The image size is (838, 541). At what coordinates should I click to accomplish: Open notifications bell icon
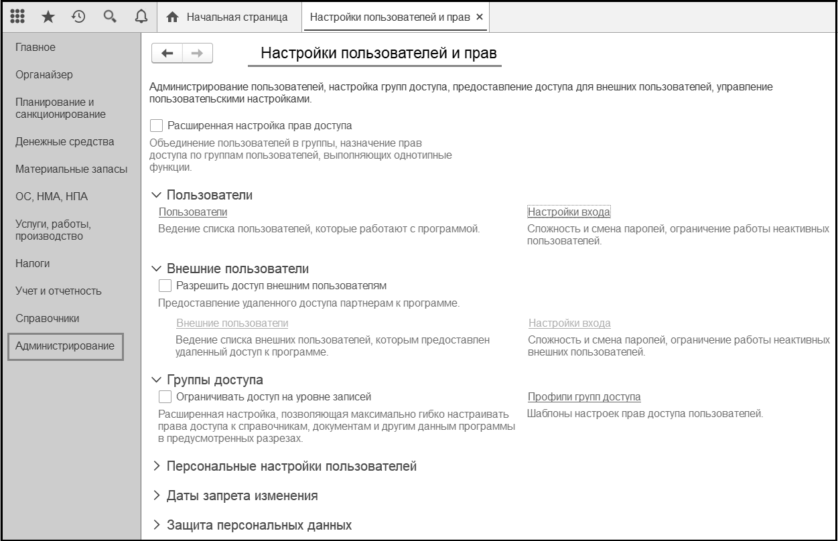click(141, 17)
